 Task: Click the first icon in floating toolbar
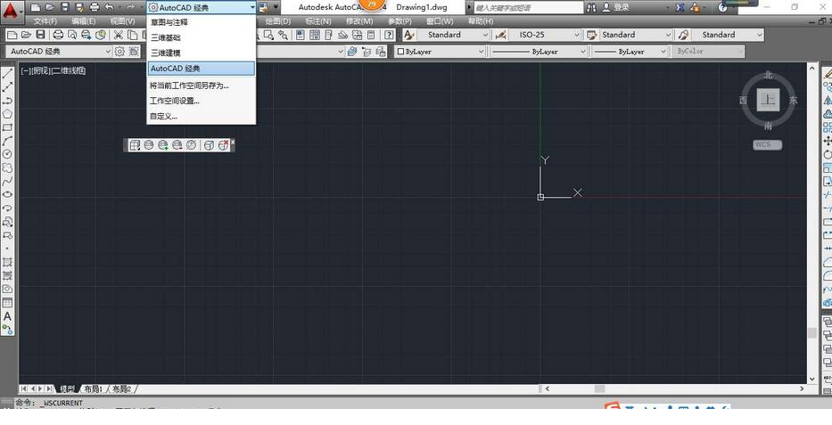coord(135,144)
